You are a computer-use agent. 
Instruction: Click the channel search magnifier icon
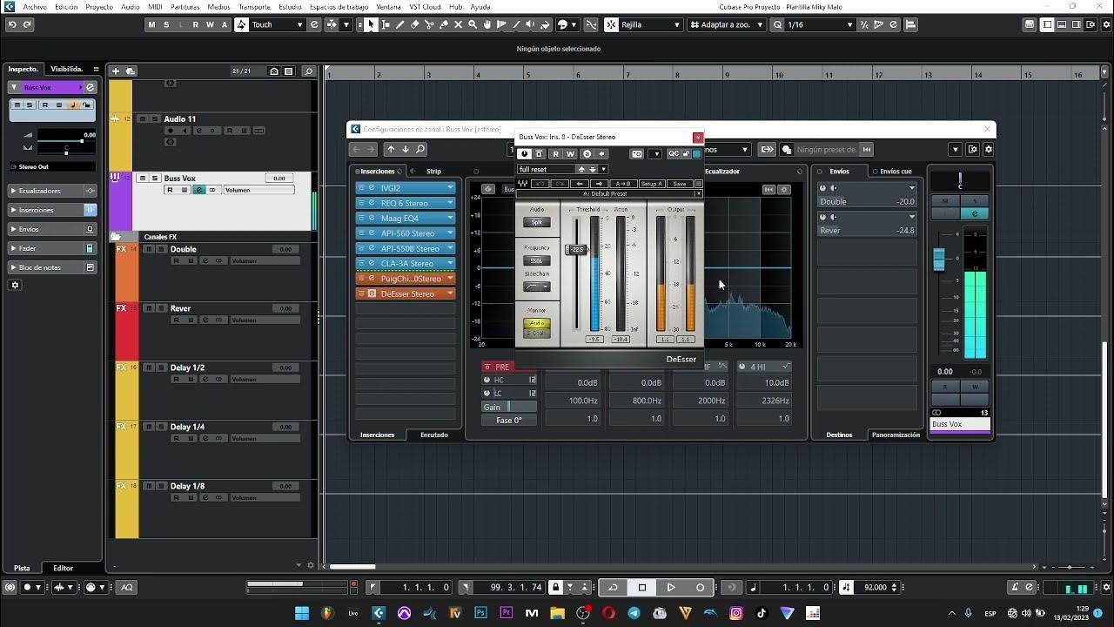click(x=420, y=150)
